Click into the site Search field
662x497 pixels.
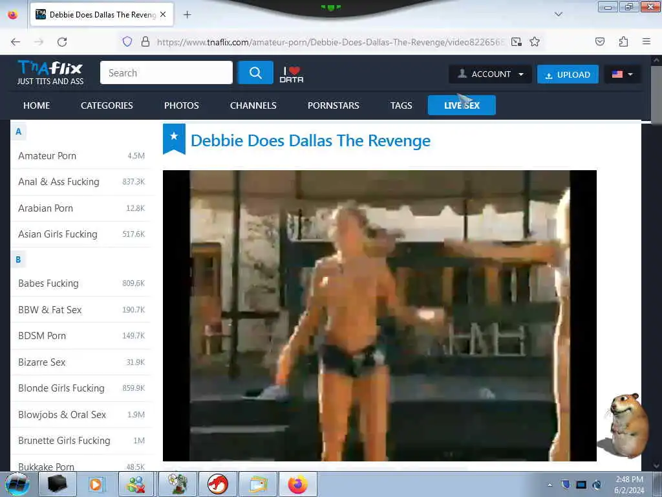(166, 72)
